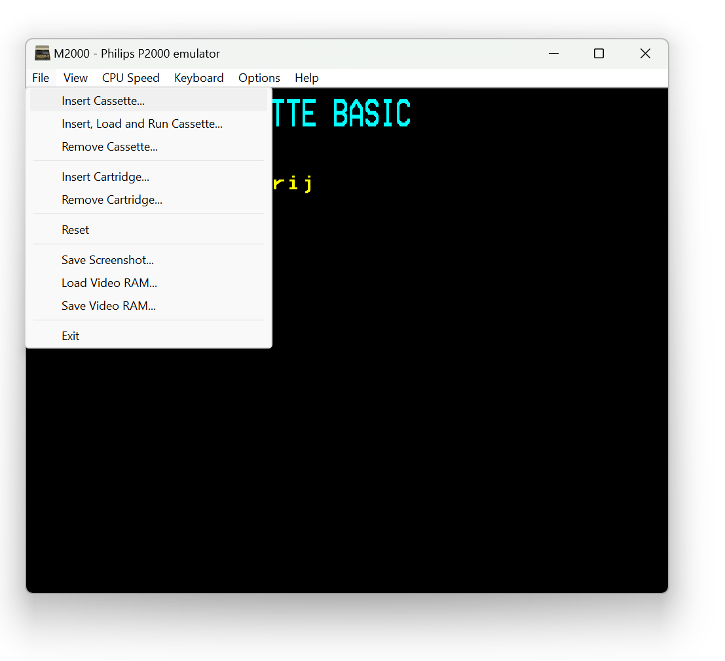725x661 pixels.
Task: Select Load Video RAM... entry
Action: 149,283
